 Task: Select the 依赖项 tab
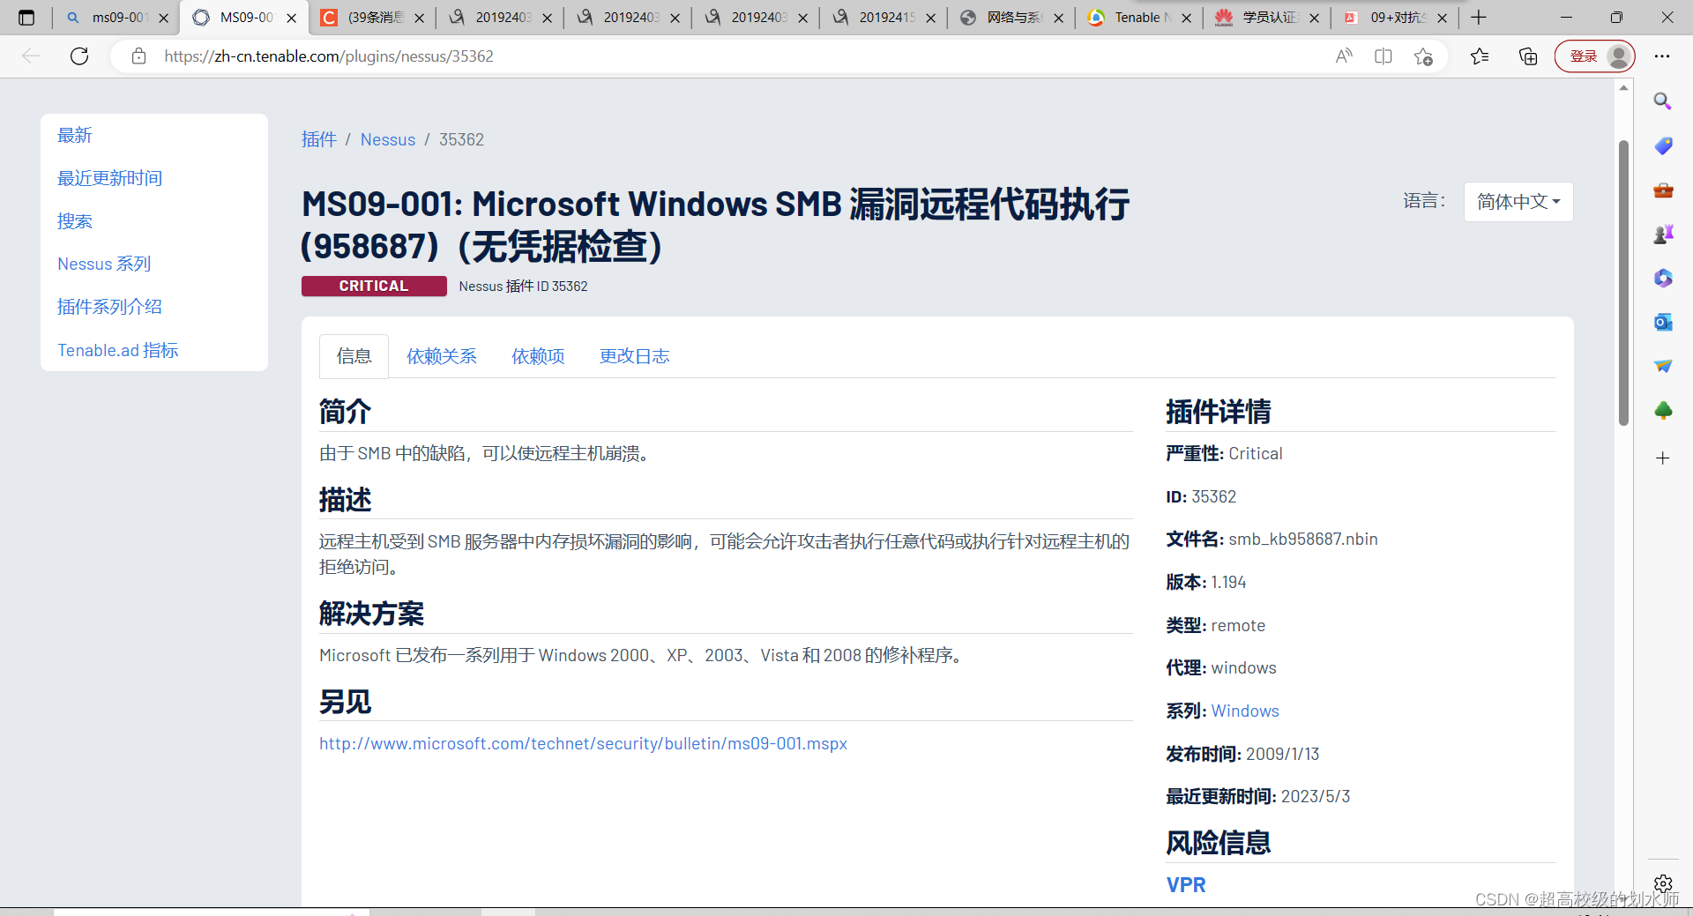538,356
